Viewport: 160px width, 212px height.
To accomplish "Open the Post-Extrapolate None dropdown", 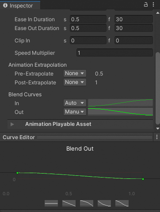I will pos(75,82).
